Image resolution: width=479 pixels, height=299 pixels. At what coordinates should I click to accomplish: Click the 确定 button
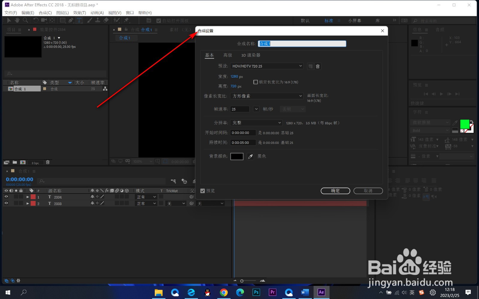coord(335,191)
